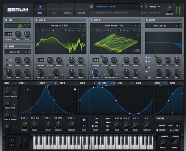Select previous noise sample arrow
The width and height of the screenshot is (186, 151).
tap(26, 52)
